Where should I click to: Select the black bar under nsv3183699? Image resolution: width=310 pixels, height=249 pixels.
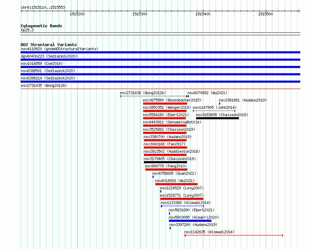217,118
